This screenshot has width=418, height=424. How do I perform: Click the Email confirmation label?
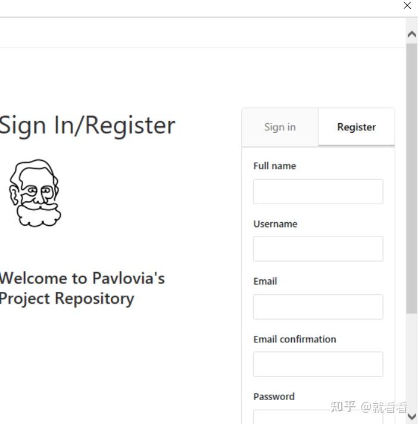click(295, 339)
